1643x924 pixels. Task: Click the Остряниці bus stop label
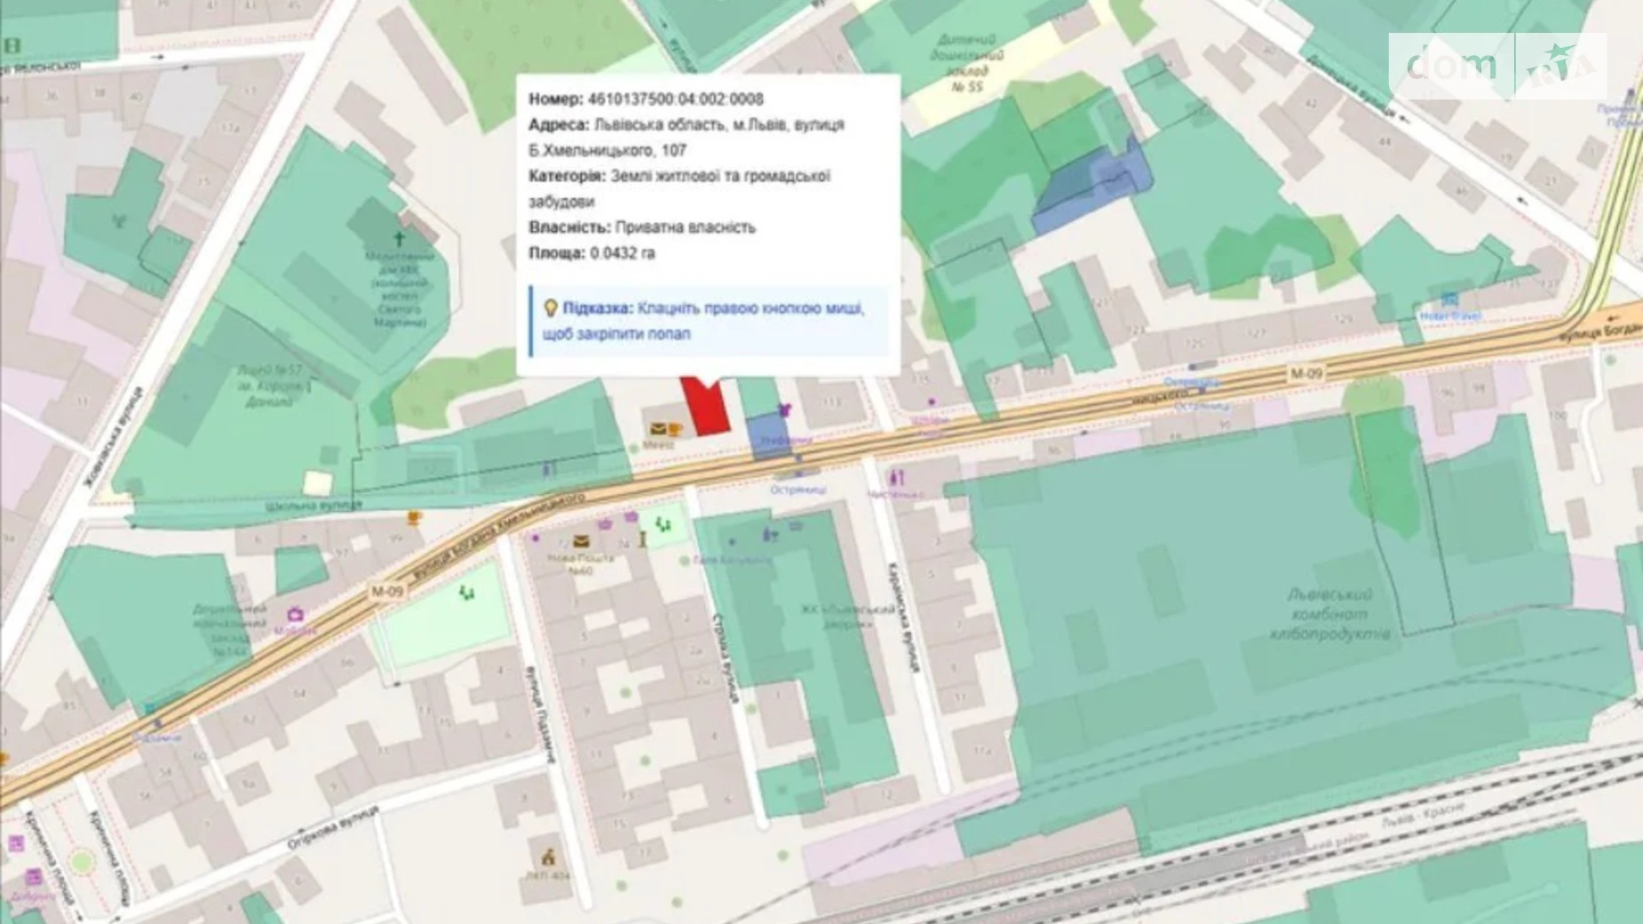[x=798, y=490]
